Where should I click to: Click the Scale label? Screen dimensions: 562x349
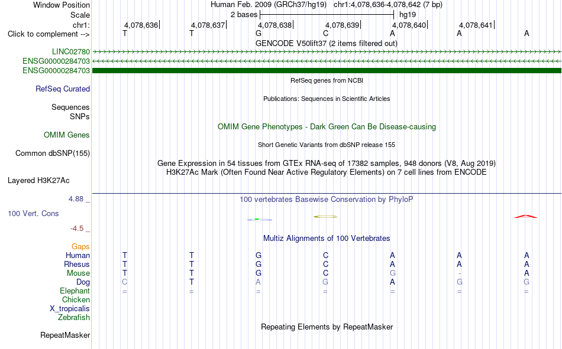pyautogui.click(x=80, y=15)
